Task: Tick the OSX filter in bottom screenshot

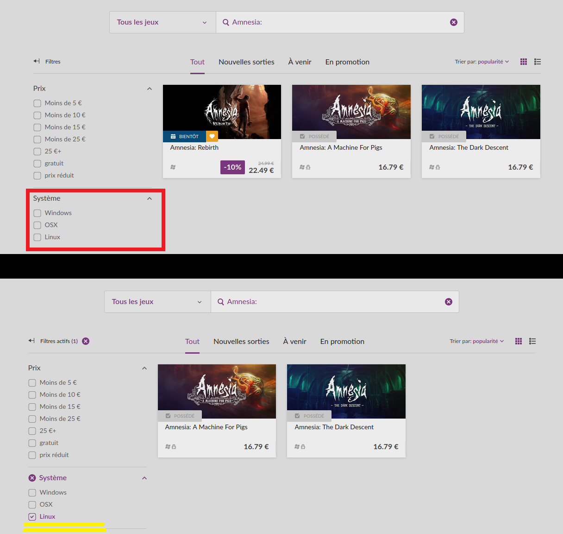Action: click(32, 505)
